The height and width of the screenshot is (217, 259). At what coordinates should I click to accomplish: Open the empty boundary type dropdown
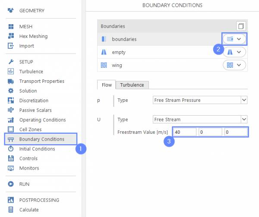pyautogui.click(x=234, y=52)
